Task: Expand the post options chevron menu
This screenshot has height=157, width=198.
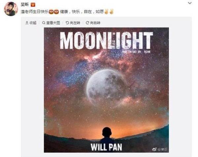Action: click(190, 3)
